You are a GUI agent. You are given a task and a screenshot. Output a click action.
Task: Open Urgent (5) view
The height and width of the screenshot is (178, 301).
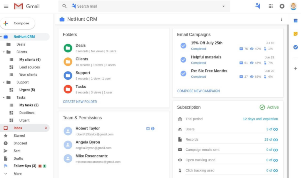coord(27,90)
